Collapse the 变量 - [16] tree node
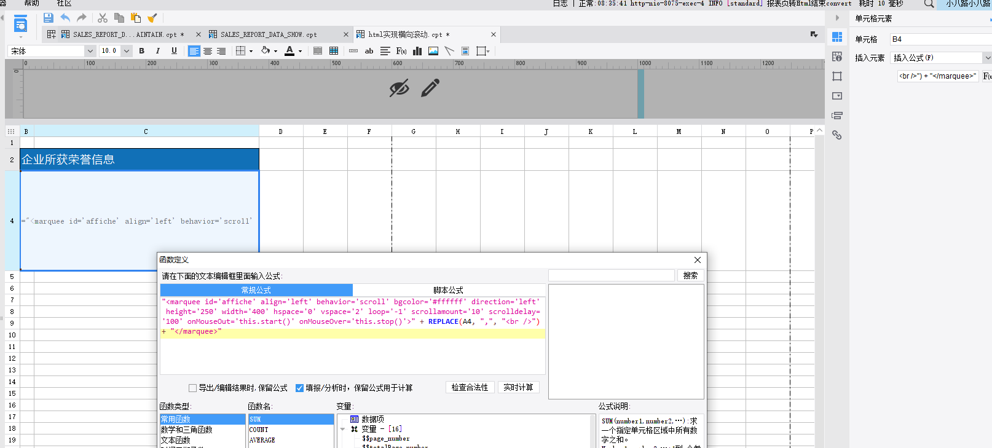Screen dimensions: 992x448 343,429
